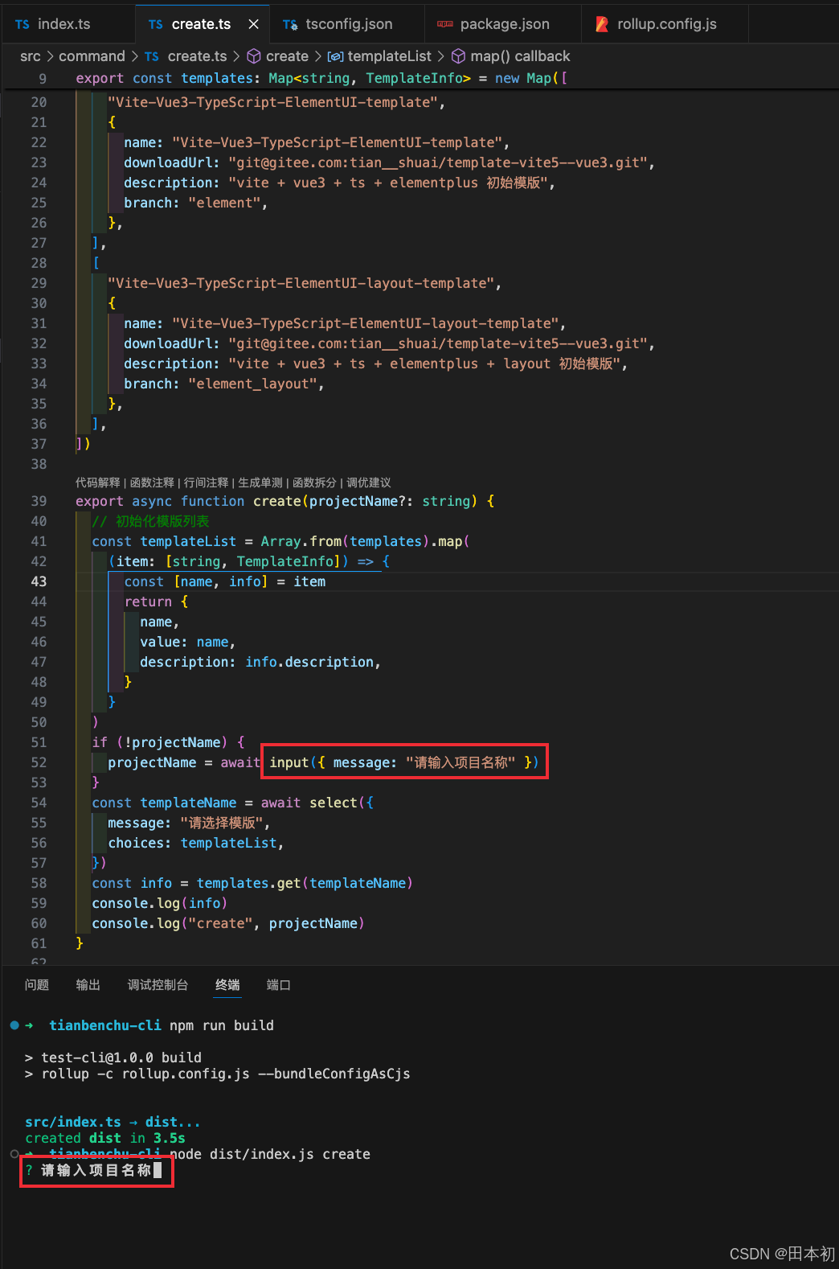Open the rollup.config.js tab
Screen dimensions: 839x1269
(666, 24)
